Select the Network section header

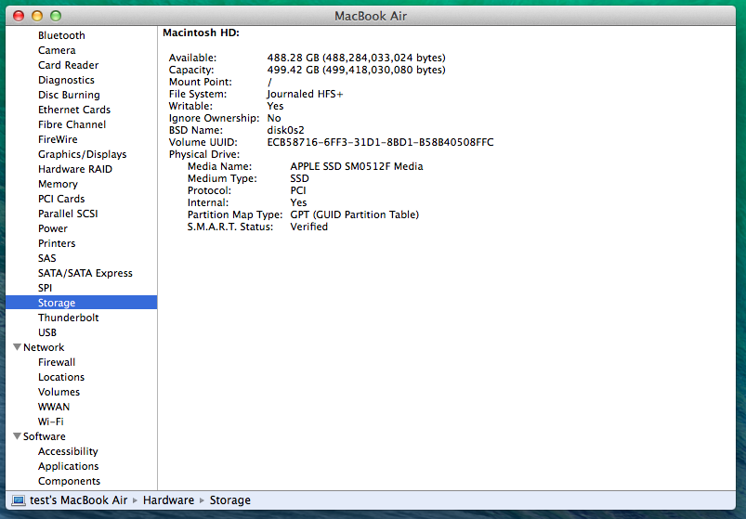point(44,347)
